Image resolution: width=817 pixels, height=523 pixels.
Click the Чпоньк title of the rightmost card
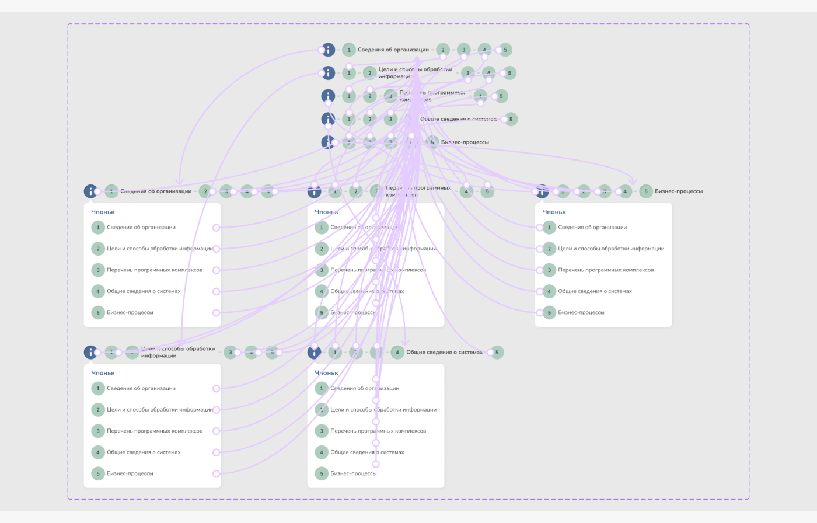554,212
